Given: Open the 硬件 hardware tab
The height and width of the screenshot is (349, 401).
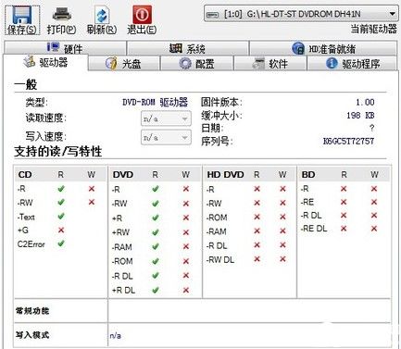Looking at the screenshot, I should (x=65, y=48).
